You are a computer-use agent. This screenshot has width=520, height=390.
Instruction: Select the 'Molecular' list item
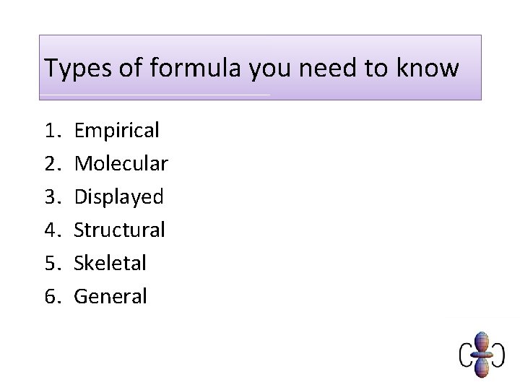tap(121, 164)
